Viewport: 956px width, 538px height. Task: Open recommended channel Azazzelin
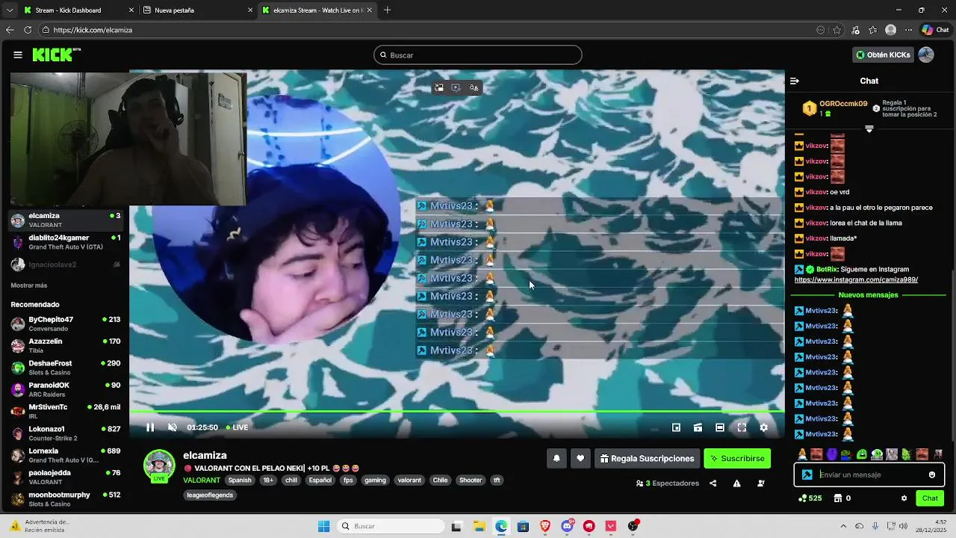pyautogui.click(x=66, y=346)
